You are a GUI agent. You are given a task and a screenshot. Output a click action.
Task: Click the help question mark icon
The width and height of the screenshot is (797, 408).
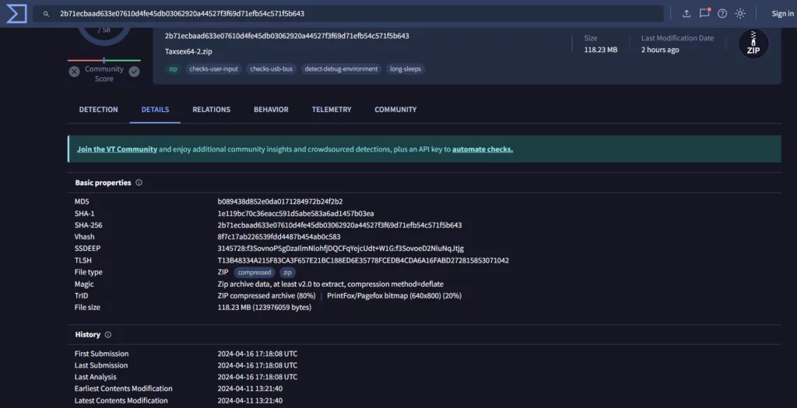click(722, 13)
